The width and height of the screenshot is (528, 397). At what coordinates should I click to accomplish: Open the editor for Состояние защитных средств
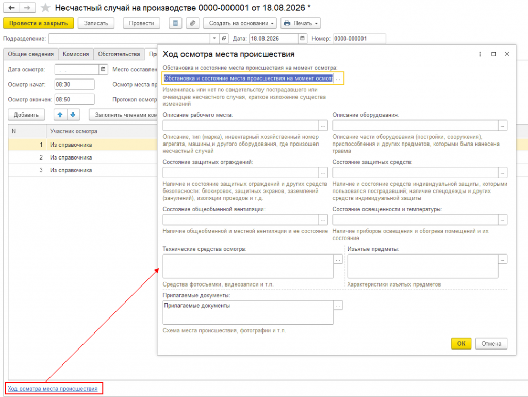click(x=502, y=172)
